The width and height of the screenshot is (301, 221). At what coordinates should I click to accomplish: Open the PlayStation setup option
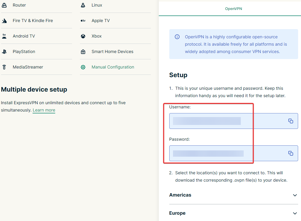tap(37, 51)
